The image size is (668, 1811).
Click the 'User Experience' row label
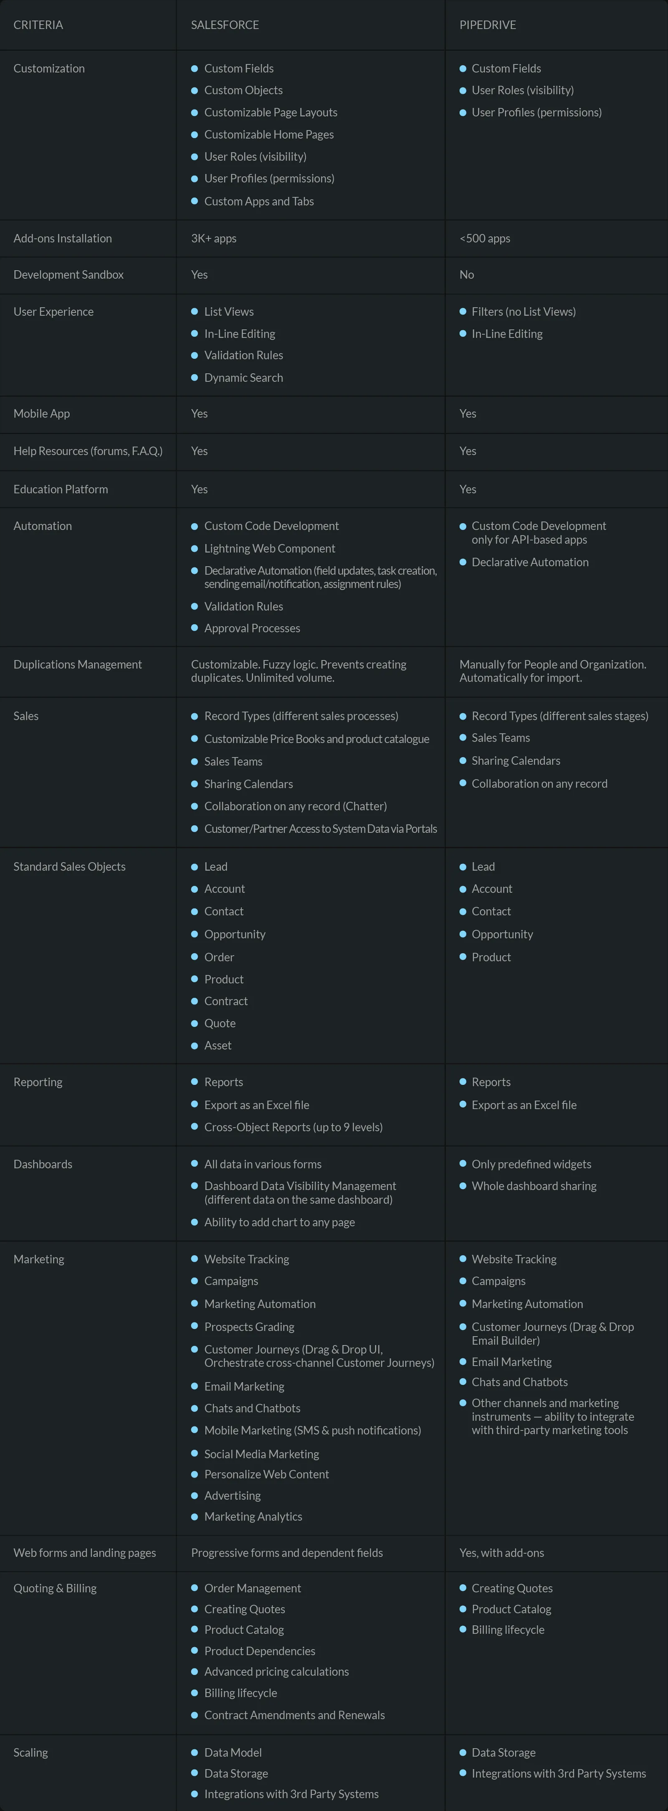[x=53, y=311]
